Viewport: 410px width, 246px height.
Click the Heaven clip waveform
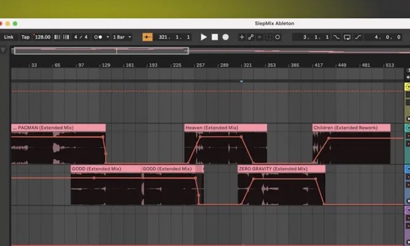(x=226, y=148)
